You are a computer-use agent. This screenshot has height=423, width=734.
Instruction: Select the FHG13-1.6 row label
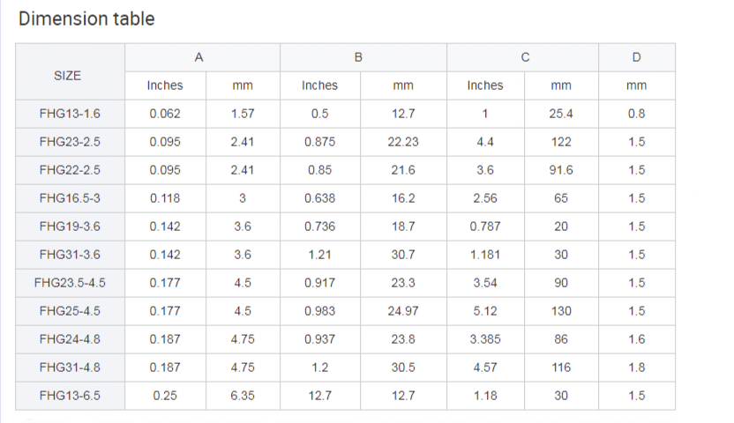tap(71, 114)
